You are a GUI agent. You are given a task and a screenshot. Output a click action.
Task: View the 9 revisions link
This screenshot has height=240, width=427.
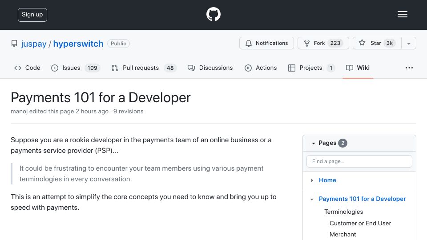[x=128, y=111]
